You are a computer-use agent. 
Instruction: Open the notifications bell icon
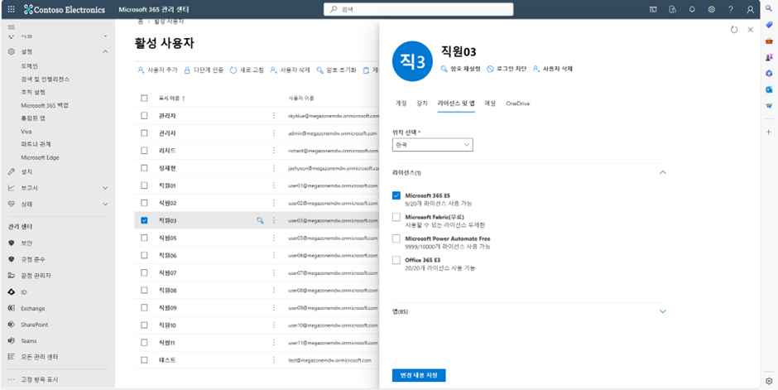(692, 9)
